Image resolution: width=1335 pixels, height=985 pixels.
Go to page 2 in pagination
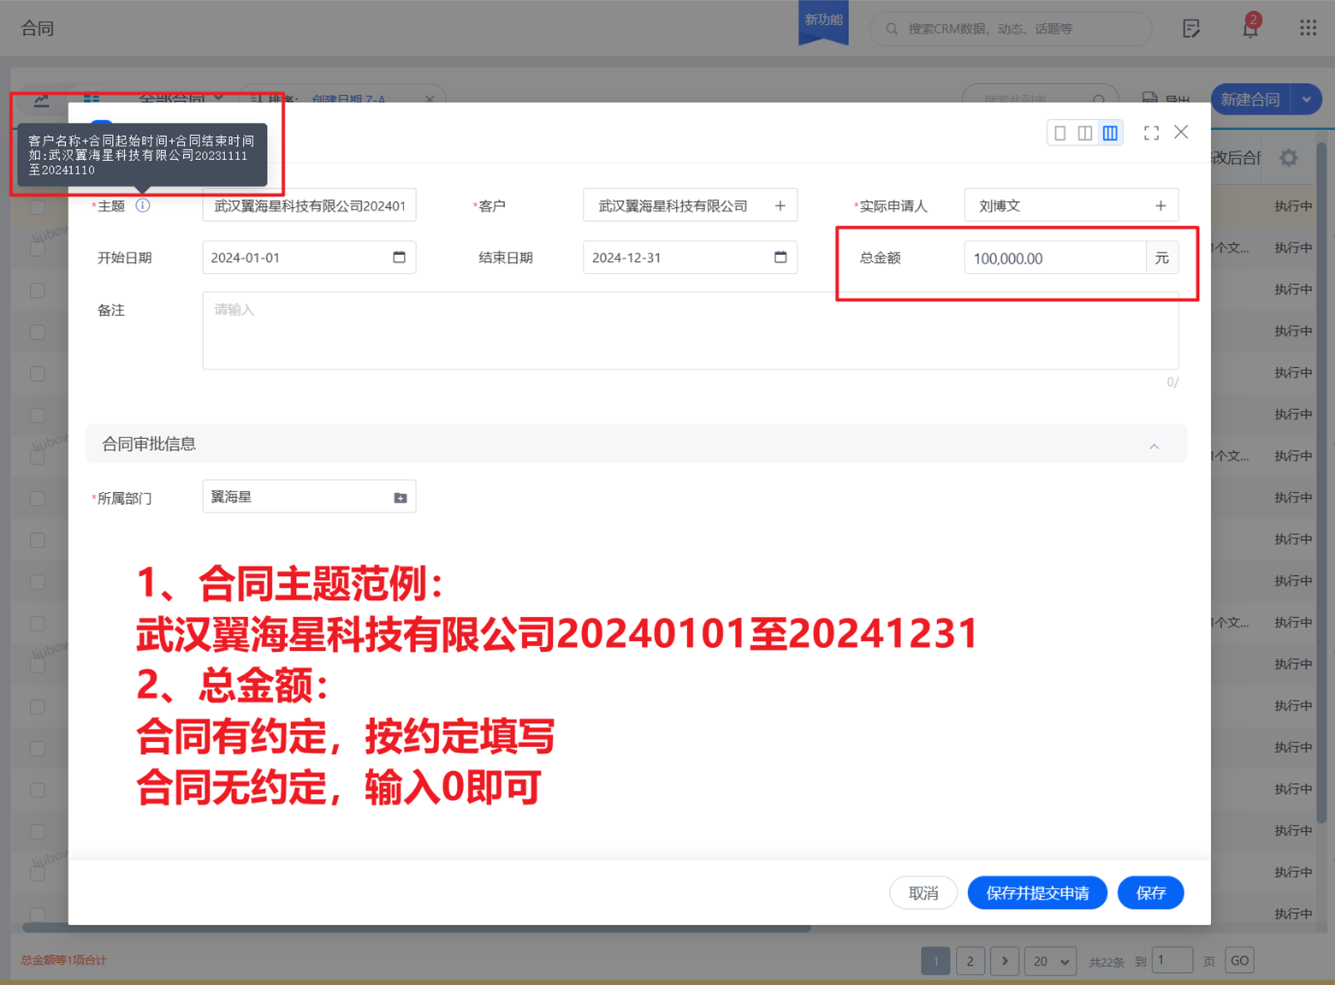(x=970, y=961)
